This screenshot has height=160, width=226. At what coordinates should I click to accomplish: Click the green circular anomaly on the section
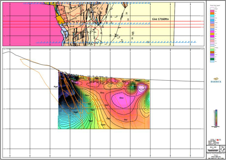pyautogui.click(x=133, y=86)
